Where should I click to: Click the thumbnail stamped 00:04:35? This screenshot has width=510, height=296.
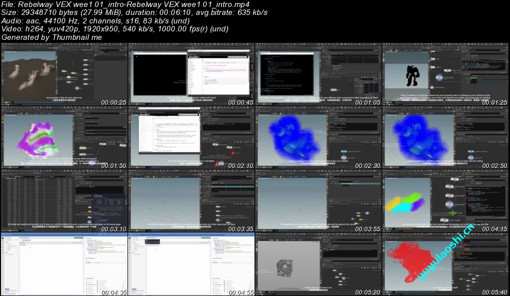point(64,265)
